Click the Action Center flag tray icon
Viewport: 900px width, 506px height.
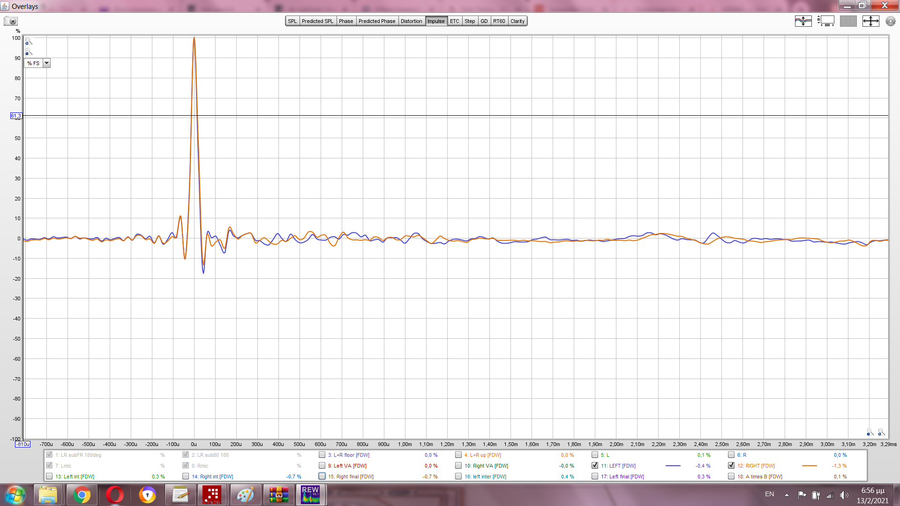tap(802, 495)
